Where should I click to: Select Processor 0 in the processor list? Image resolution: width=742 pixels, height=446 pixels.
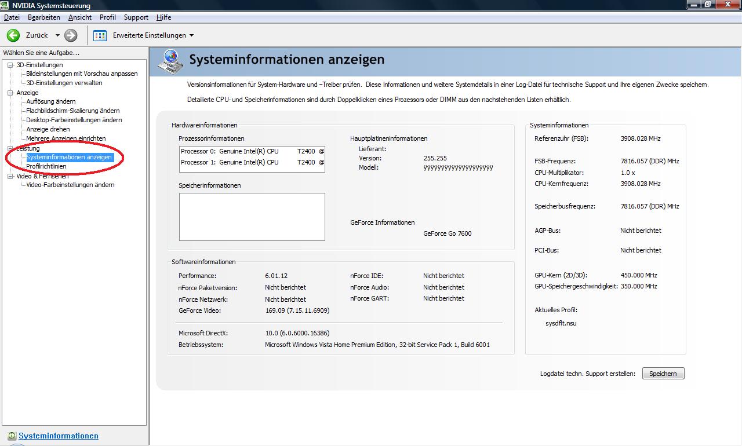(x=252, y=151)
